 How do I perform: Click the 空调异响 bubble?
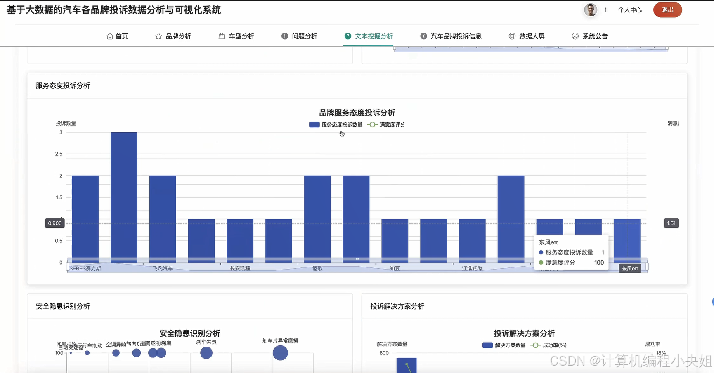[116, 353]
